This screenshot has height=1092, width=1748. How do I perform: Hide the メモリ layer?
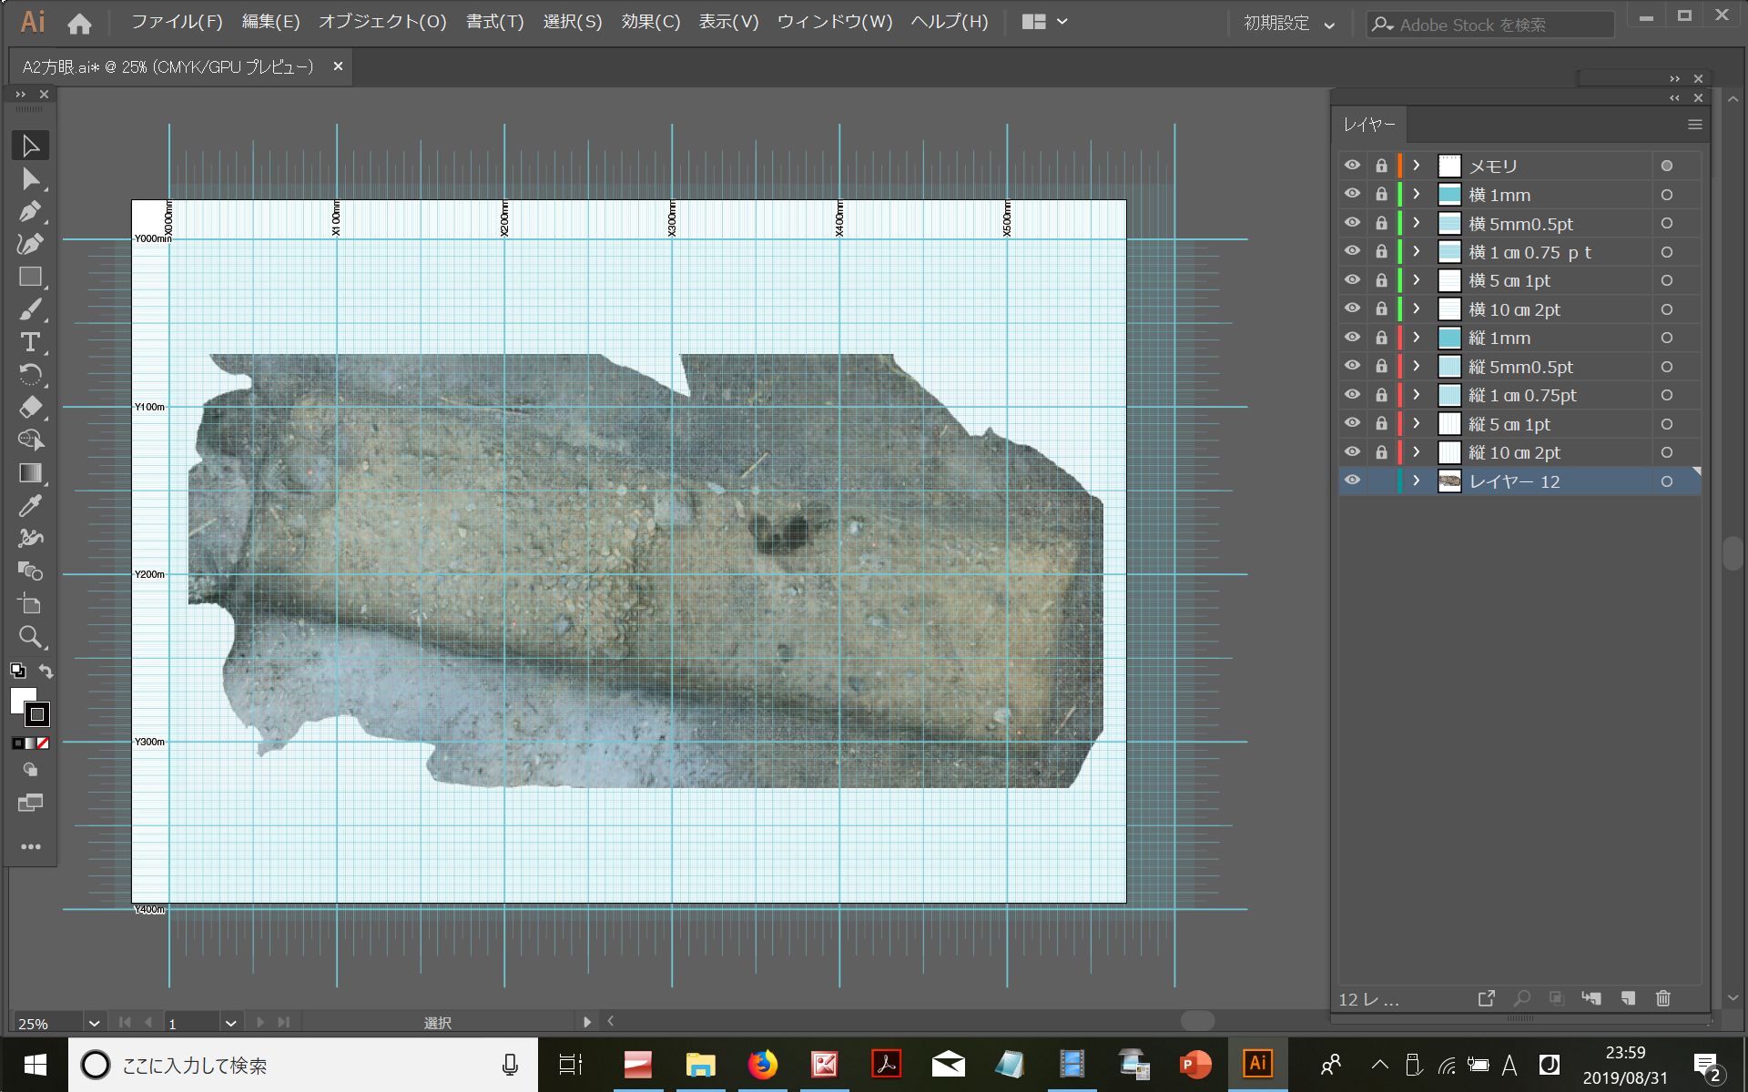1352,166
